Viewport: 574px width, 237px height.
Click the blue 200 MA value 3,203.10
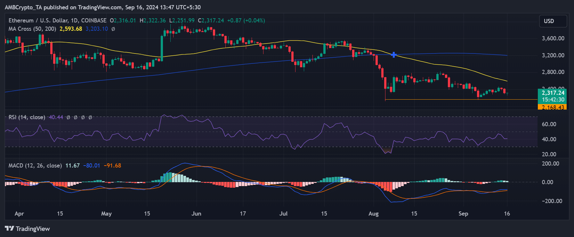97,29
